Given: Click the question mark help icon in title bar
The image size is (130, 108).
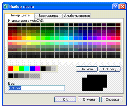Looking at the screenshot, I should (115, 6).
